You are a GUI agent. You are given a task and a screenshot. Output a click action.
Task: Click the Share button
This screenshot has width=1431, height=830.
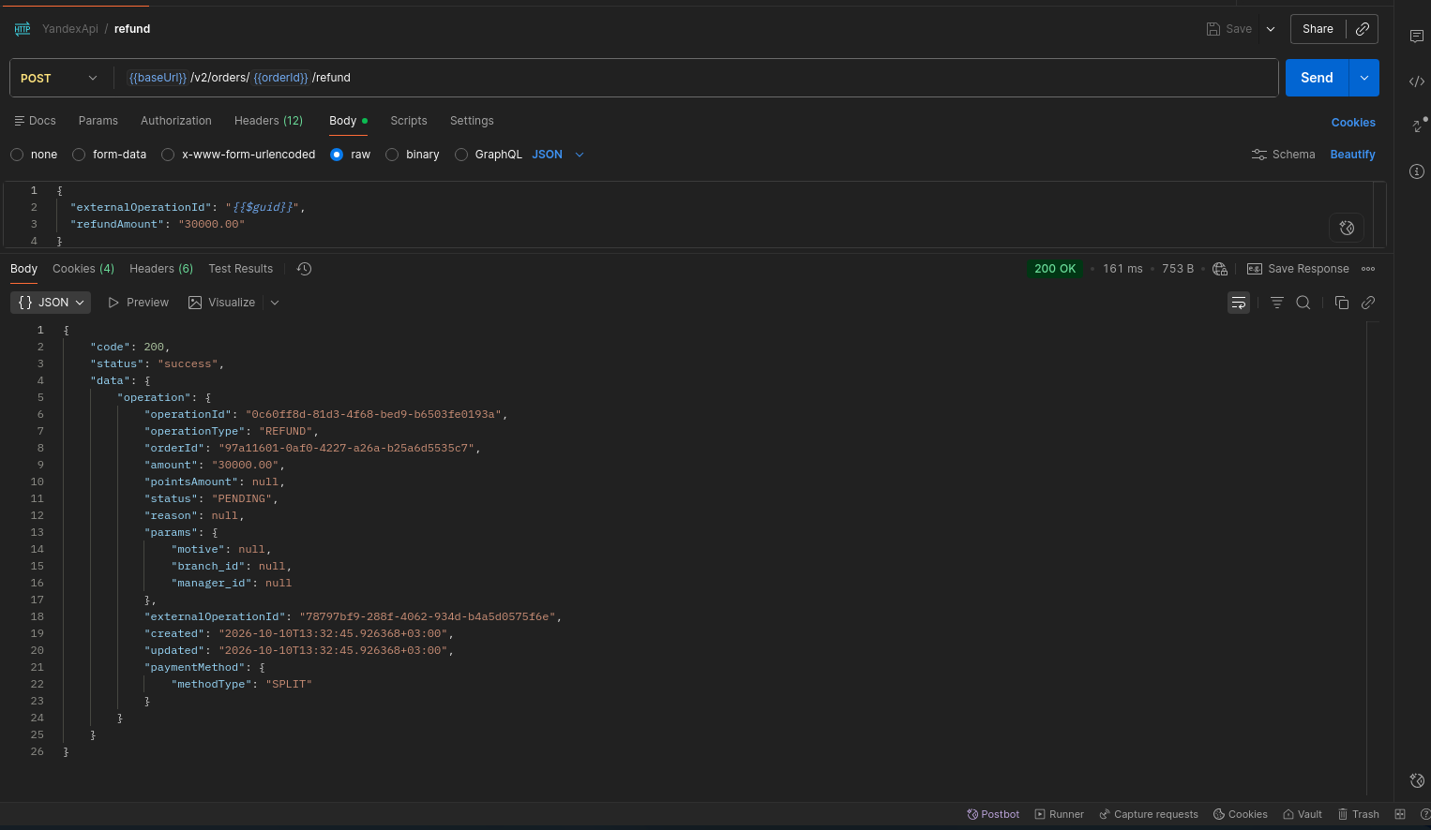(x=1318, y=29)
